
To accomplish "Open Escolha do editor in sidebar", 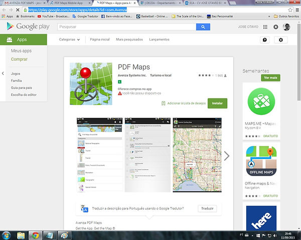I will pos(24,94).
